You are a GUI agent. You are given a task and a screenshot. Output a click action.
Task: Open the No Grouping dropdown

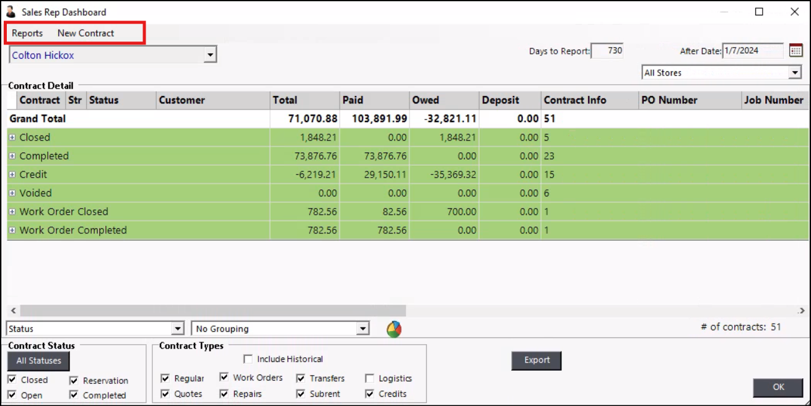[x=364, y=329]
